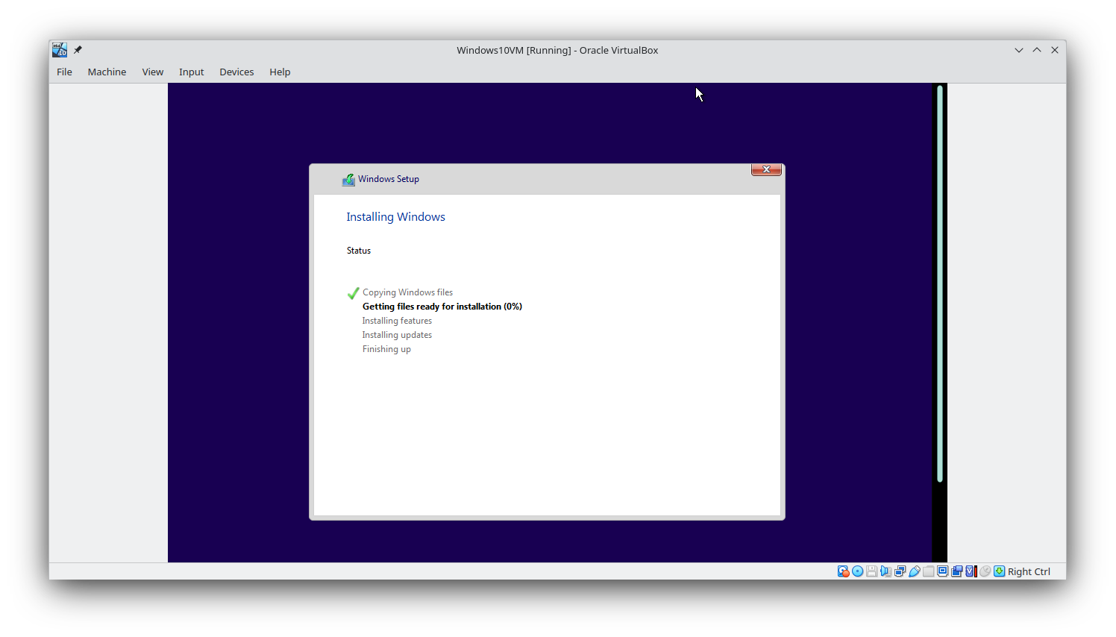Image resolution: width=1116 pixels, height=637 pixels.
Task: Click the VirtualBox app icon in title bar
Action: pyautogui.click(x=60, y=50)
